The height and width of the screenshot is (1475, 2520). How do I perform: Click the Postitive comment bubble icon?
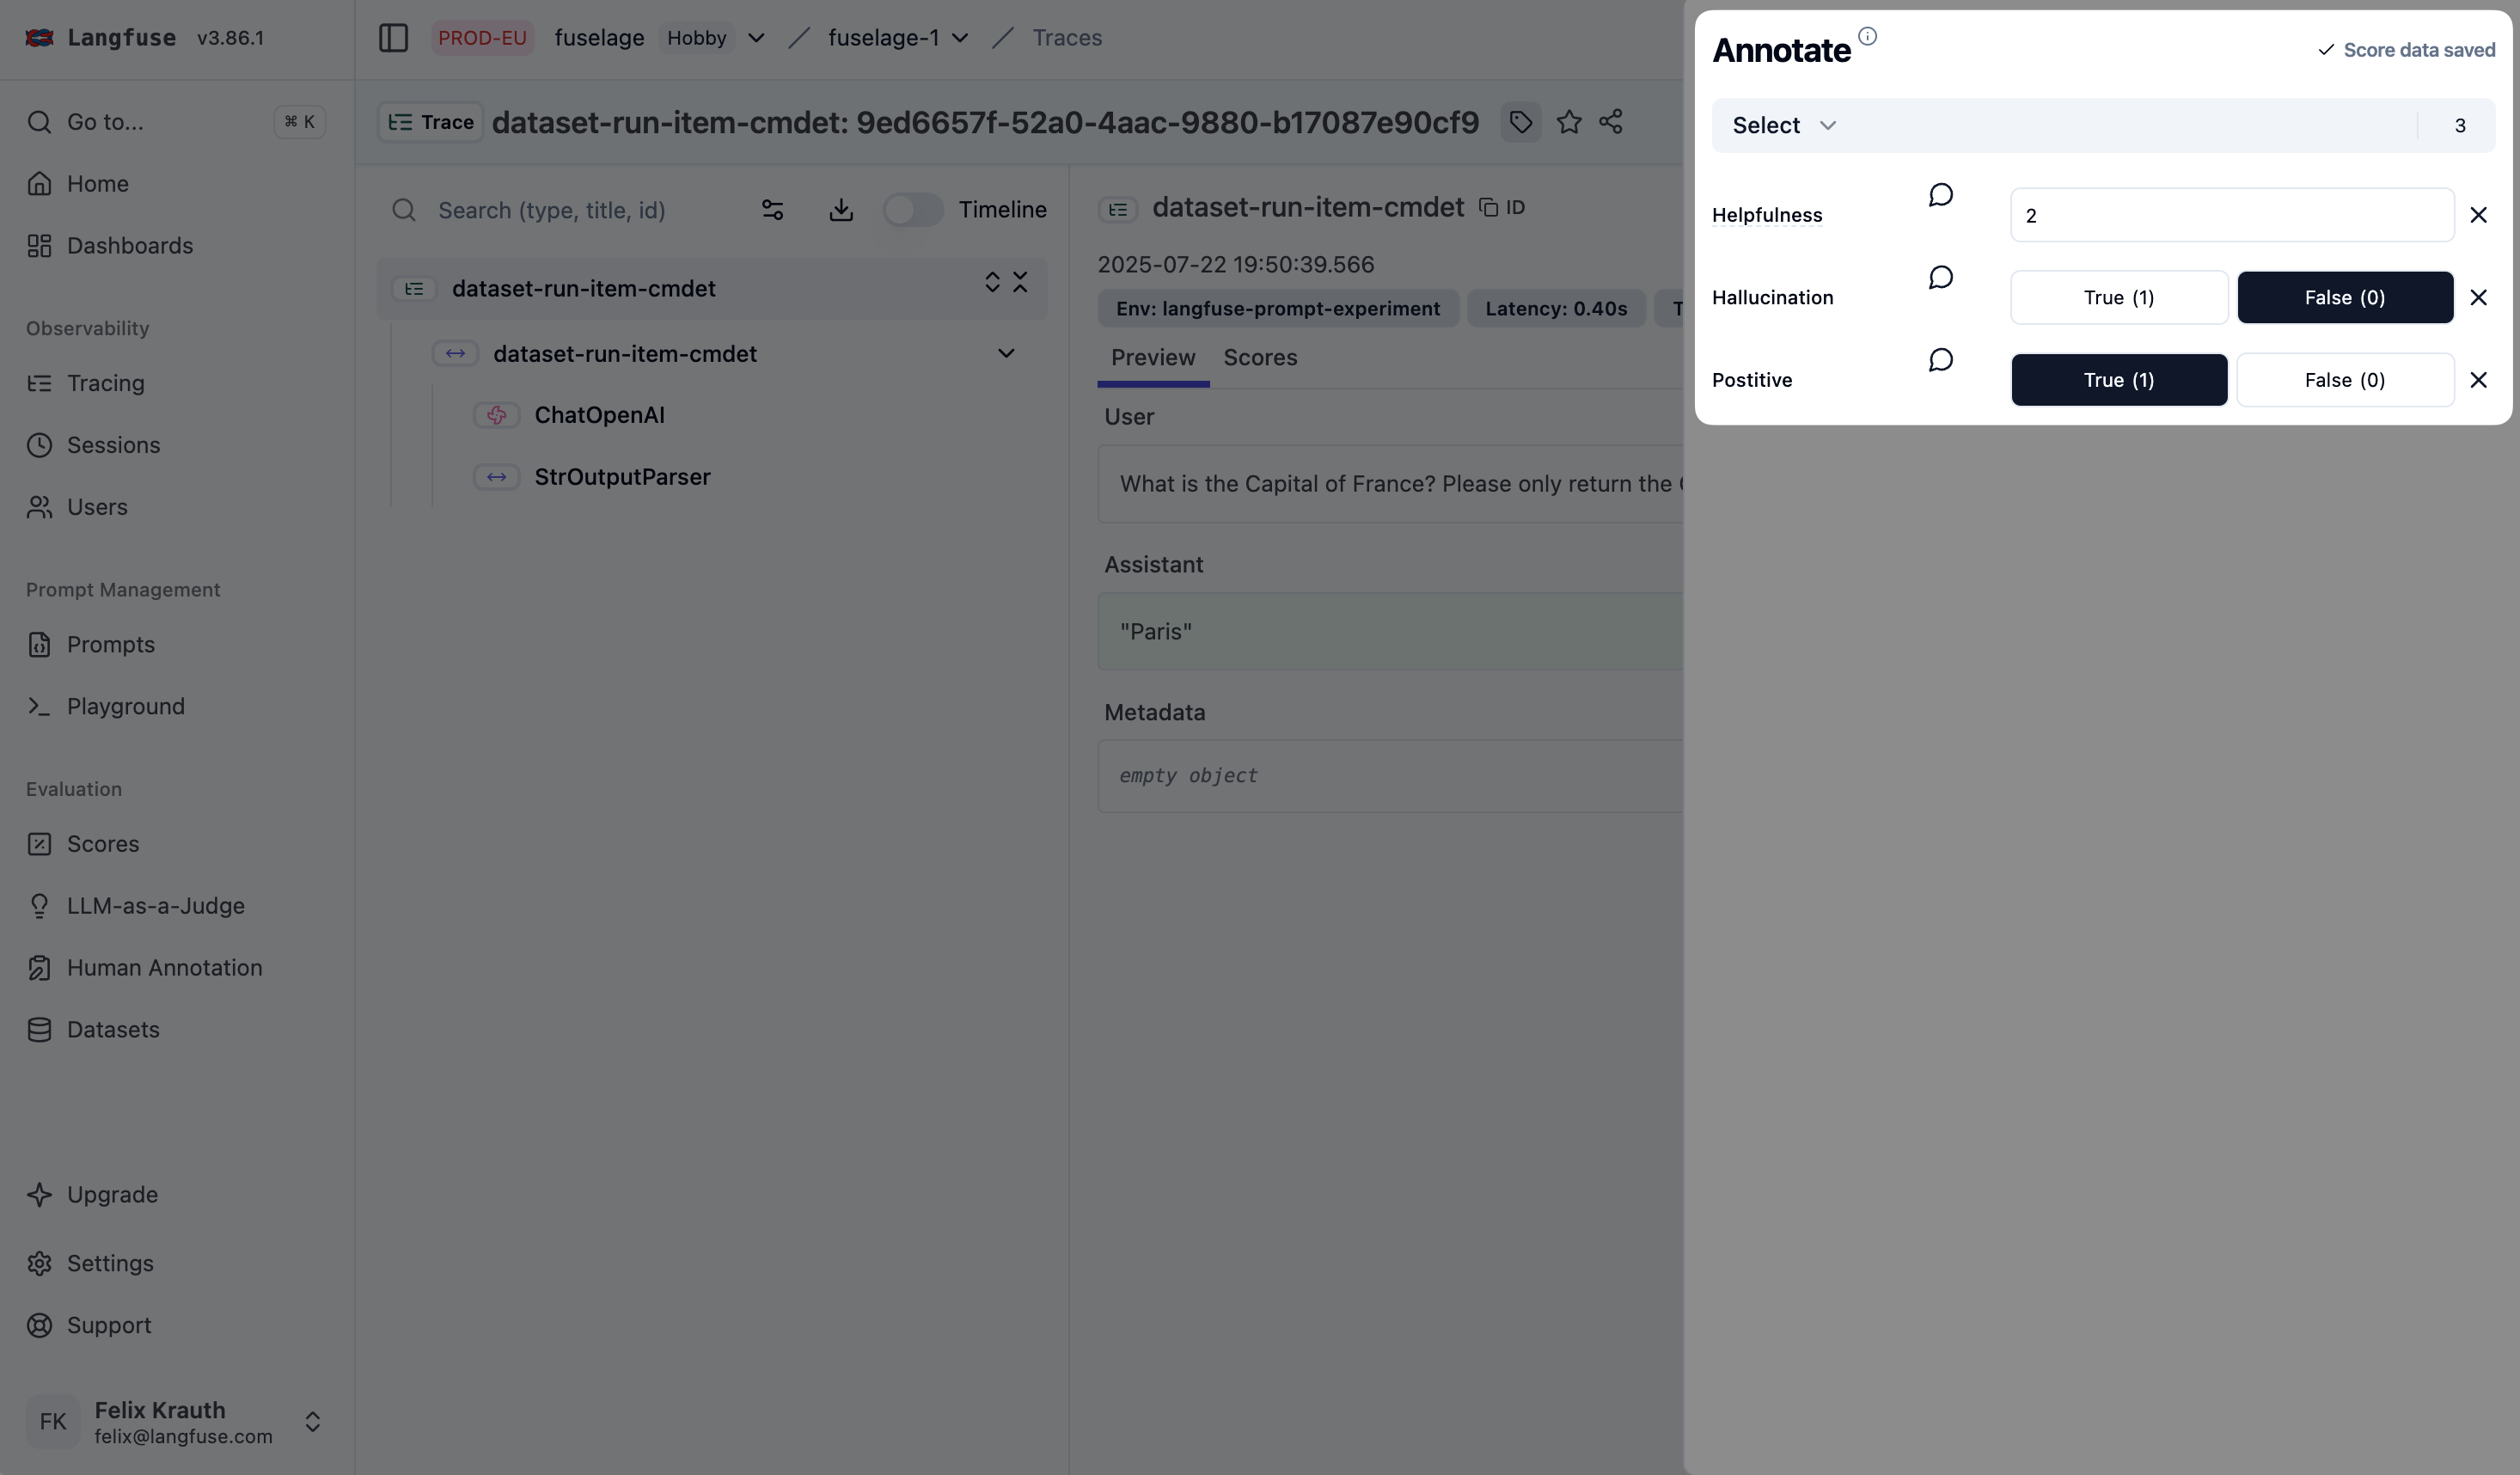point(1940,360)
